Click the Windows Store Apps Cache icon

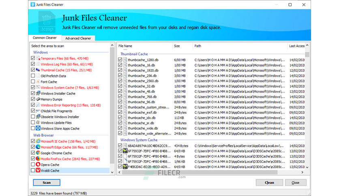pos(38,128)
